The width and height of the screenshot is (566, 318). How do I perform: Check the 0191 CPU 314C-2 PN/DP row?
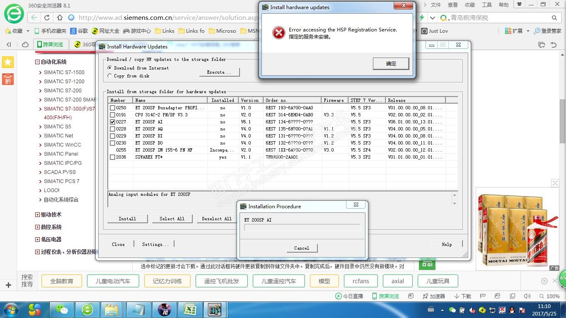click(112, 115)
